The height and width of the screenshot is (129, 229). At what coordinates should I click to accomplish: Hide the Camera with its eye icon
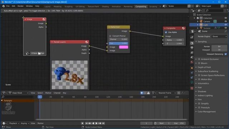(x=226, y=21)
